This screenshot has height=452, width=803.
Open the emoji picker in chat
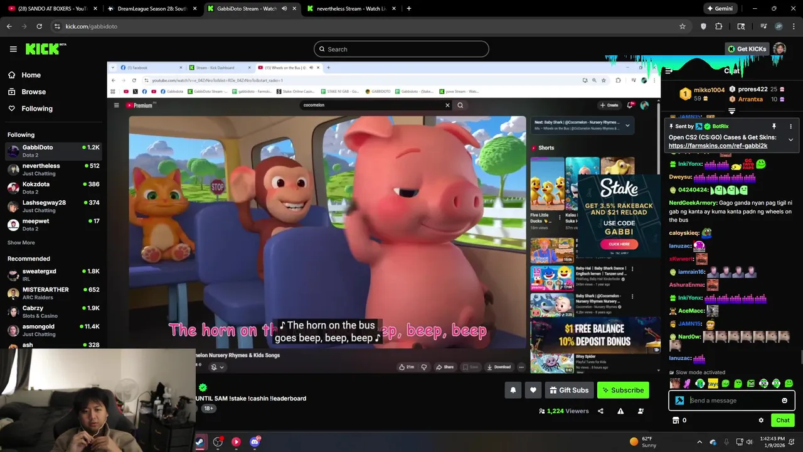(x=784, y=401)
